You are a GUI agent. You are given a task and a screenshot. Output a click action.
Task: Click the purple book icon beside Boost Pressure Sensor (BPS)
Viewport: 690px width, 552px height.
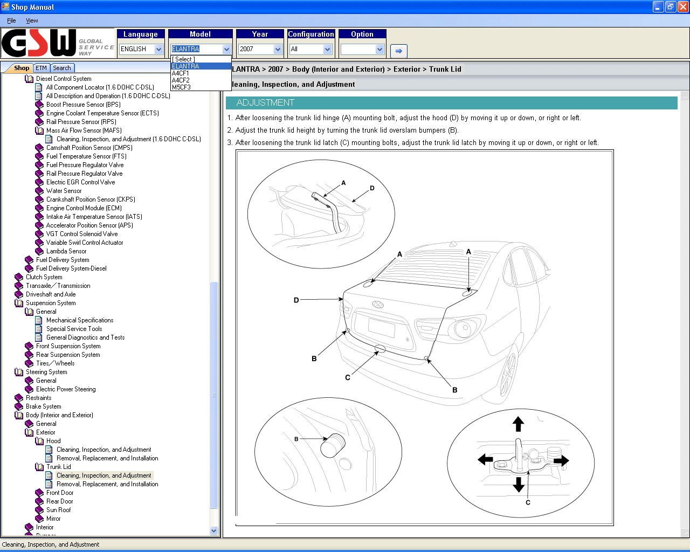39,105
